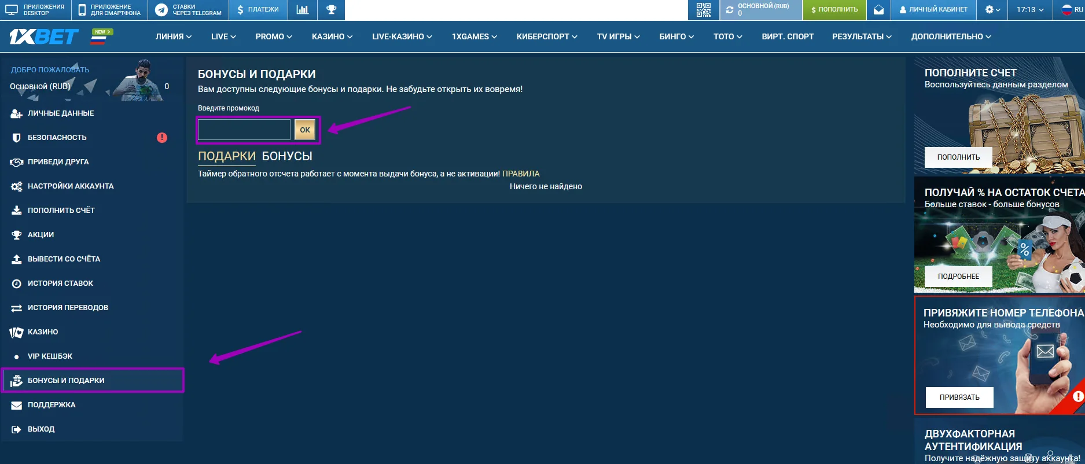This screenshot has width=1085, height=464.
Task: Open VIP кешбэк in sidebar
Action: click(x=92, y=356)
